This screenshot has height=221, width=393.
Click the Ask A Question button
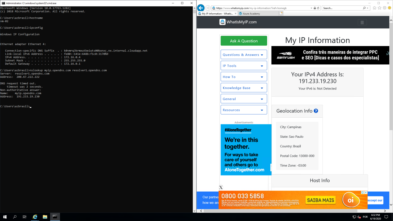click(x=243, y=41)
